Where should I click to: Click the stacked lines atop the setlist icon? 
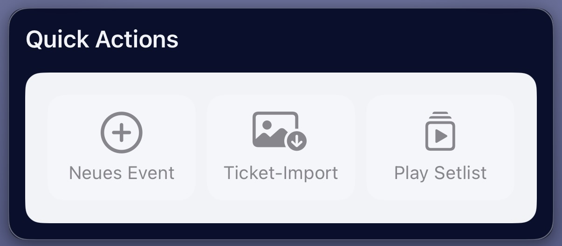click(440, 115)
